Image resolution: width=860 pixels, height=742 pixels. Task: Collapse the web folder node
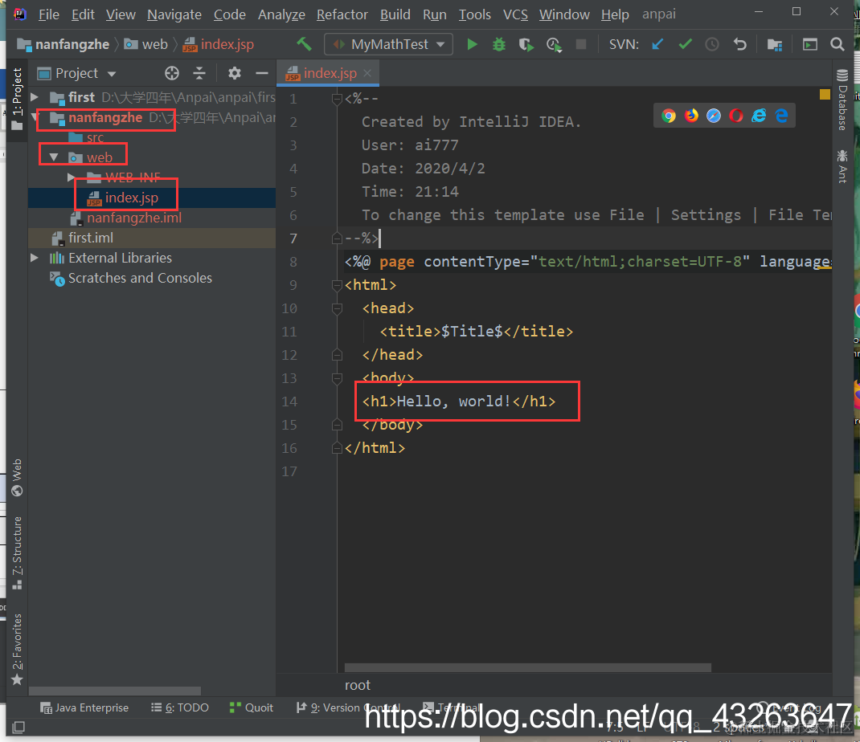54,157
